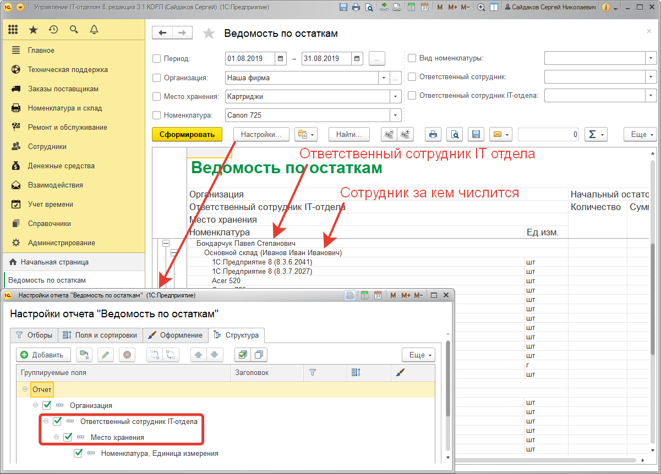Open the title bar calculator
The image size is (661, 474).
click(412, 7)
